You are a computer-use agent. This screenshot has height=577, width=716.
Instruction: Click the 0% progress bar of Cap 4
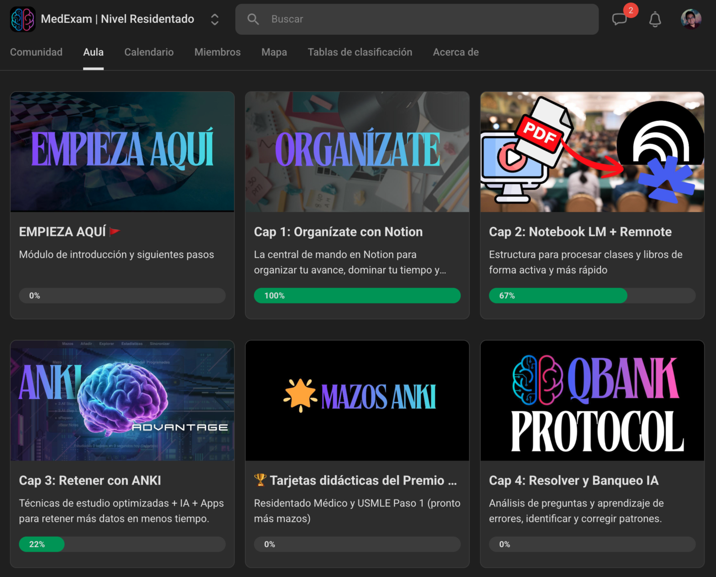(592, 544)
